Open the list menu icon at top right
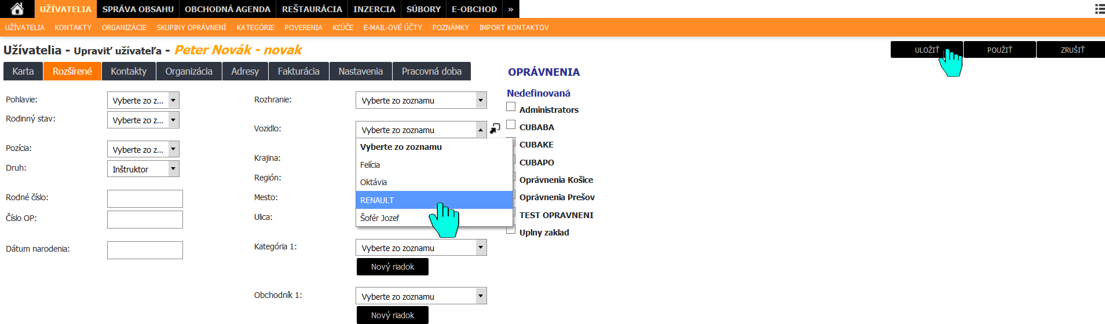This screenshot has height=324, width=1105. click(x=1099, y=9)
